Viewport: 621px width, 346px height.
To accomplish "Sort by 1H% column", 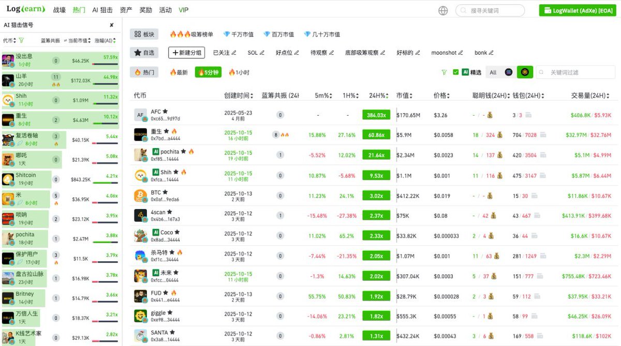I will [351, 96].
